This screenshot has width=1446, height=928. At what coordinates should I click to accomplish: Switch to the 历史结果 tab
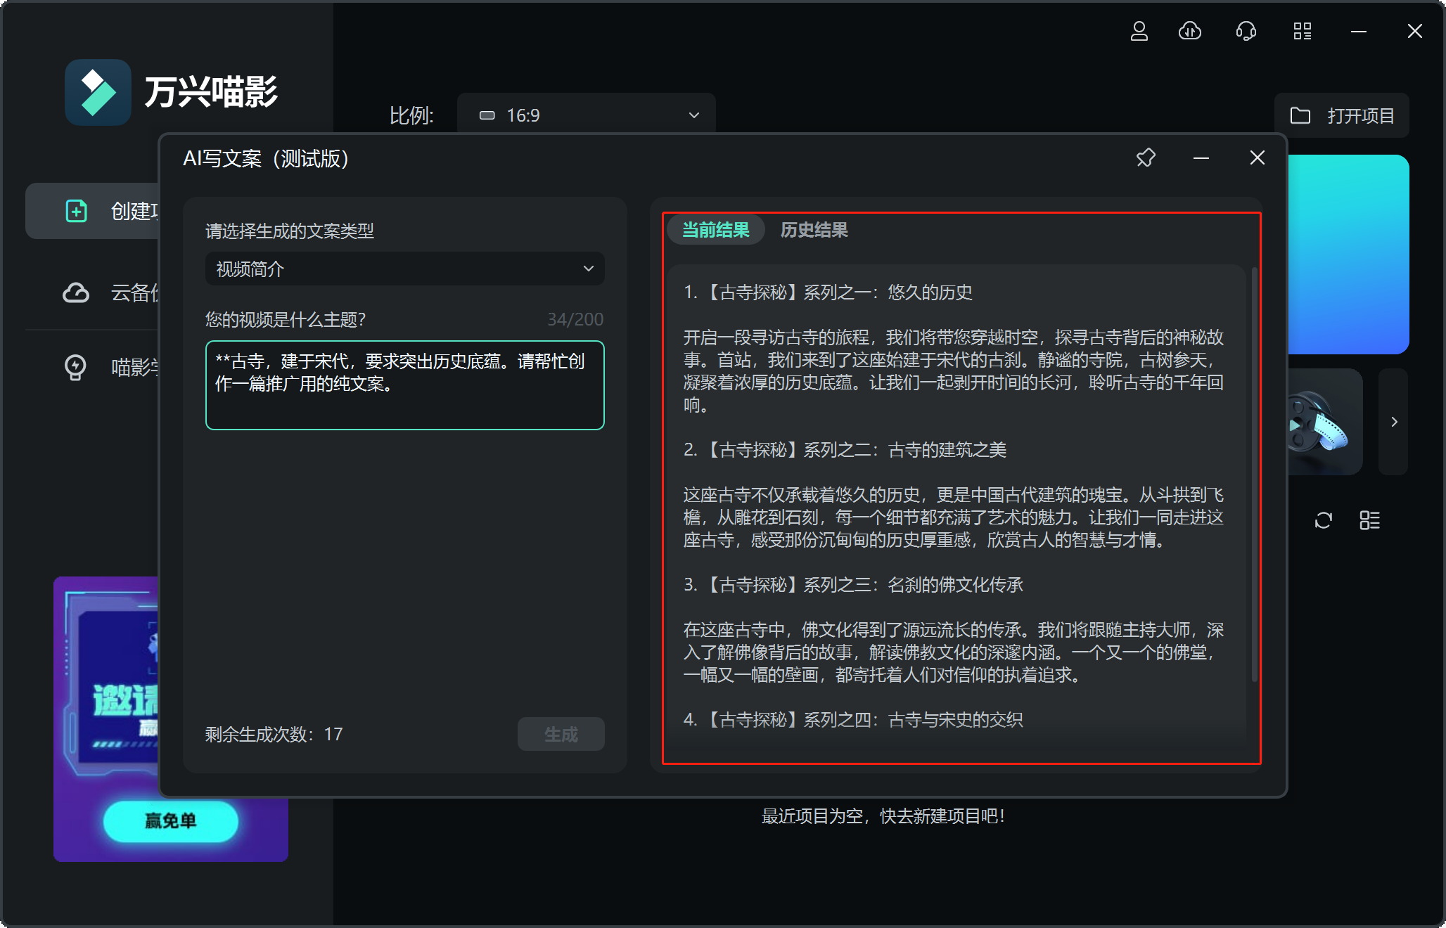(x=814, y=230)
